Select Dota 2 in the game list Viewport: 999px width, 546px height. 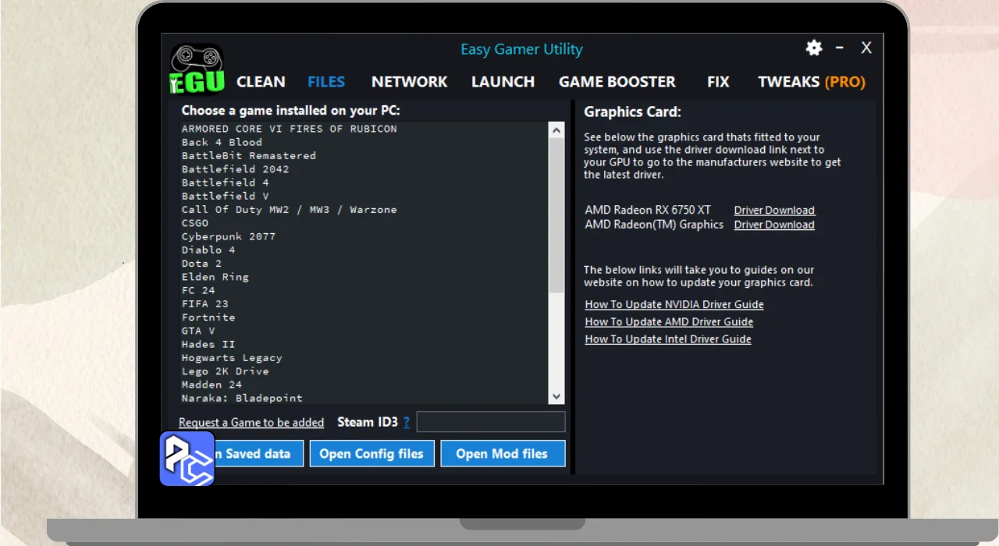coord(201,263)
